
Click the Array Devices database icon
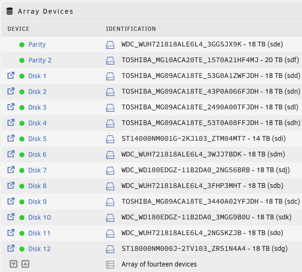pyautogui.click(x=10, y=11)
